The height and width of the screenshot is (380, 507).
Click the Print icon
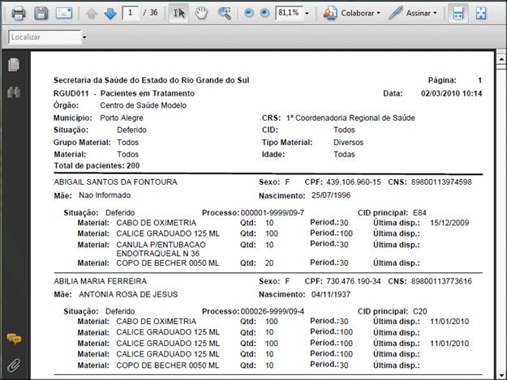19,13
